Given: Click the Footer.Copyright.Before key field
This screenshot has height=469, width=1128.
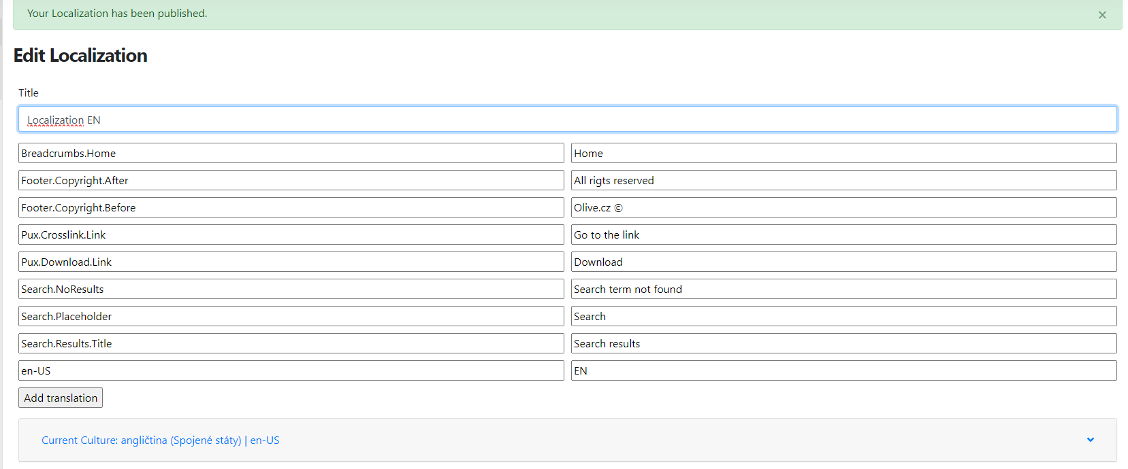Looking at the screenshot, I should click(x=291, y=208).
